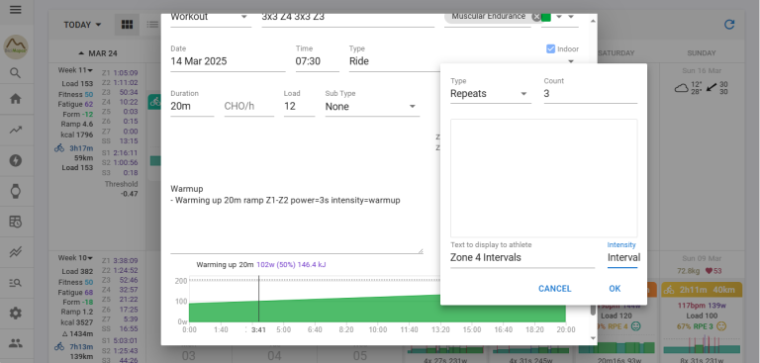This screenshot has height=363, width=760.
Task: Click the Intensity field showing Interval
Action: [622, 257]
